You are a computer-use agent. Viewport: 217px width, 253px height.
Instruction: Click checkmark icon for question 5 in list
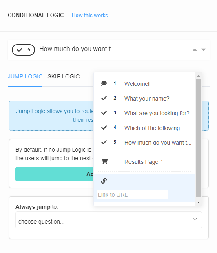104,142
